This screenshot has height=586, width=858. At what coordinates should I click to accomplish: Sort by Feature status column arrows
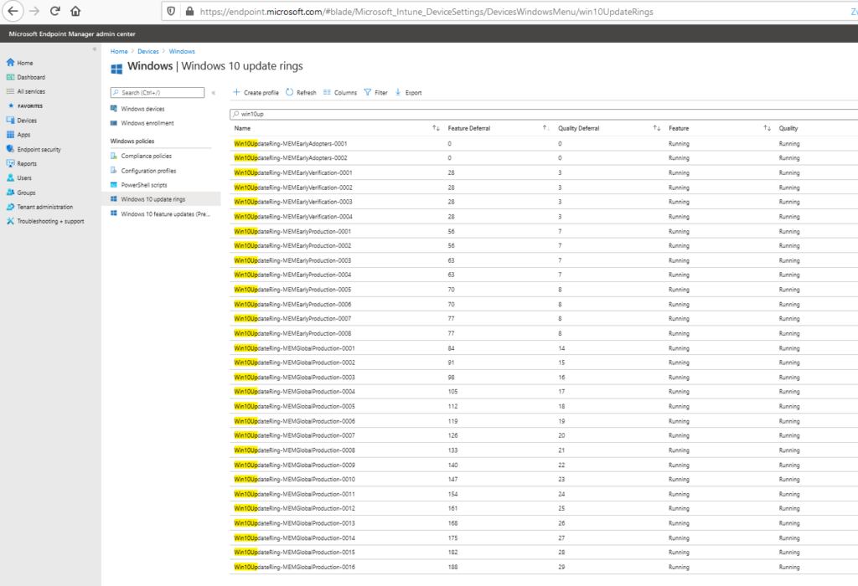click(768, 128)
